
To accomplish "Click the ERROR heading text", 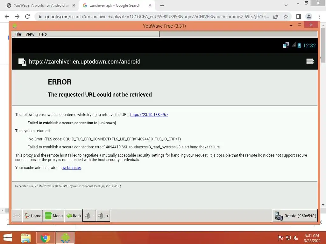I will 60,82.
